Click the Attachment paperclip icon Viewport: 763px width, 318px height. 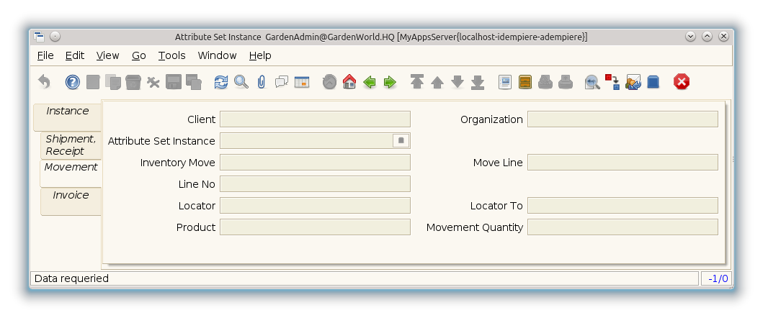tap(262, 82)
